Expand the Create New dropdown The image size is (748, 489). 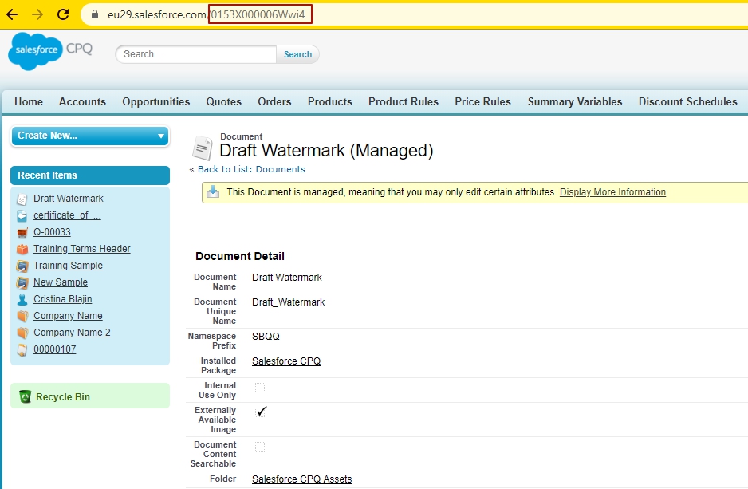[x=90, y=136]
